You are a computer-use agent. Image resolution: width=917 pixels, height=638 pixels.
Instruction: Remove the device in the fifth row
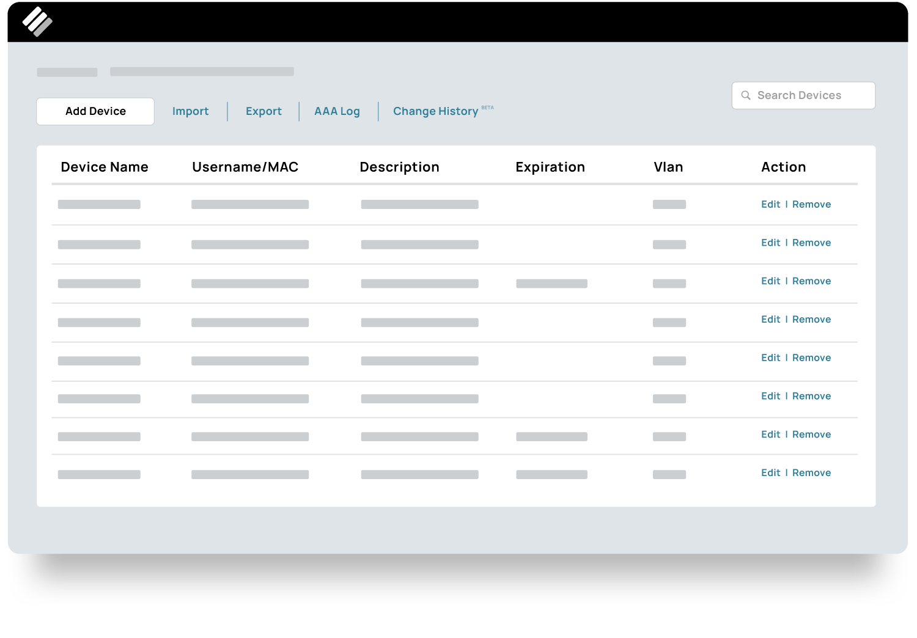[811, 358]
